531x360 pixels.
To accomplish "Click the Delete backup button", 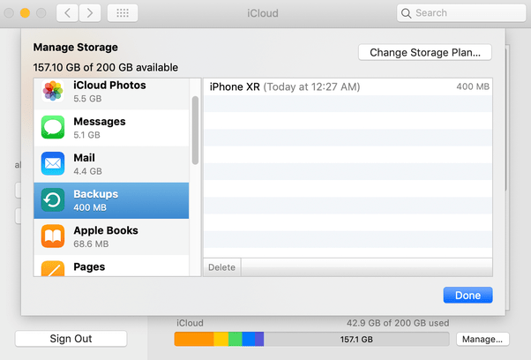I will point(221,267).
